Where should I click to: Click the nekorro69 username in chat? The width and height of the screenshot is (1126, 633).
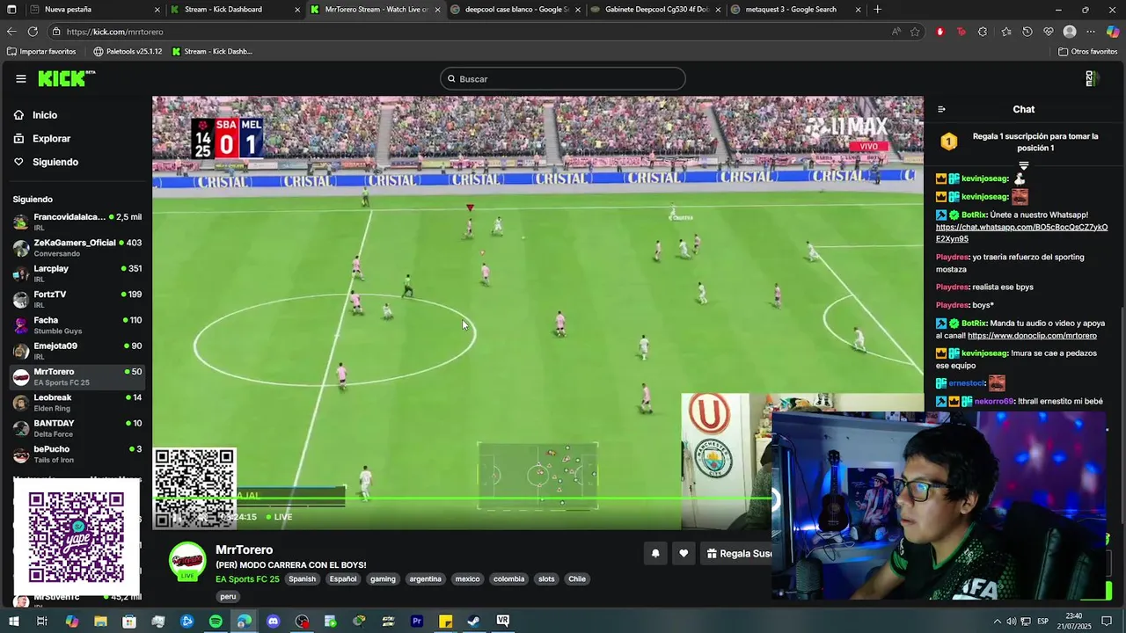pyautogui.click(x=993, y=402)
